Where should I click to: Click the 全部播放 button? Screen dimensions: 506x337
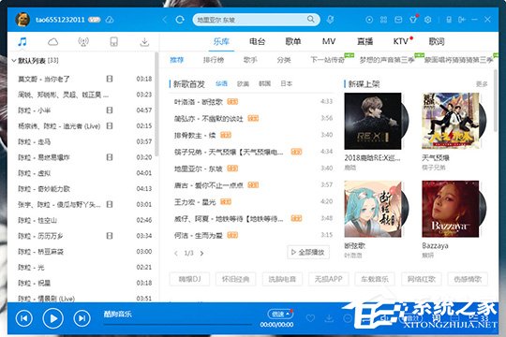tap(308, 252)
